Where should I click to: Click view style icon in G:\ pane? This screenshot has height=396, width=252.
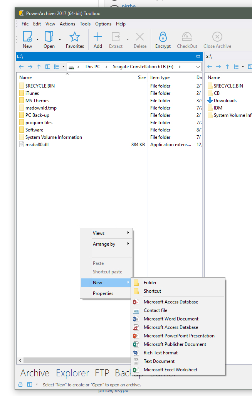[236, 67]
